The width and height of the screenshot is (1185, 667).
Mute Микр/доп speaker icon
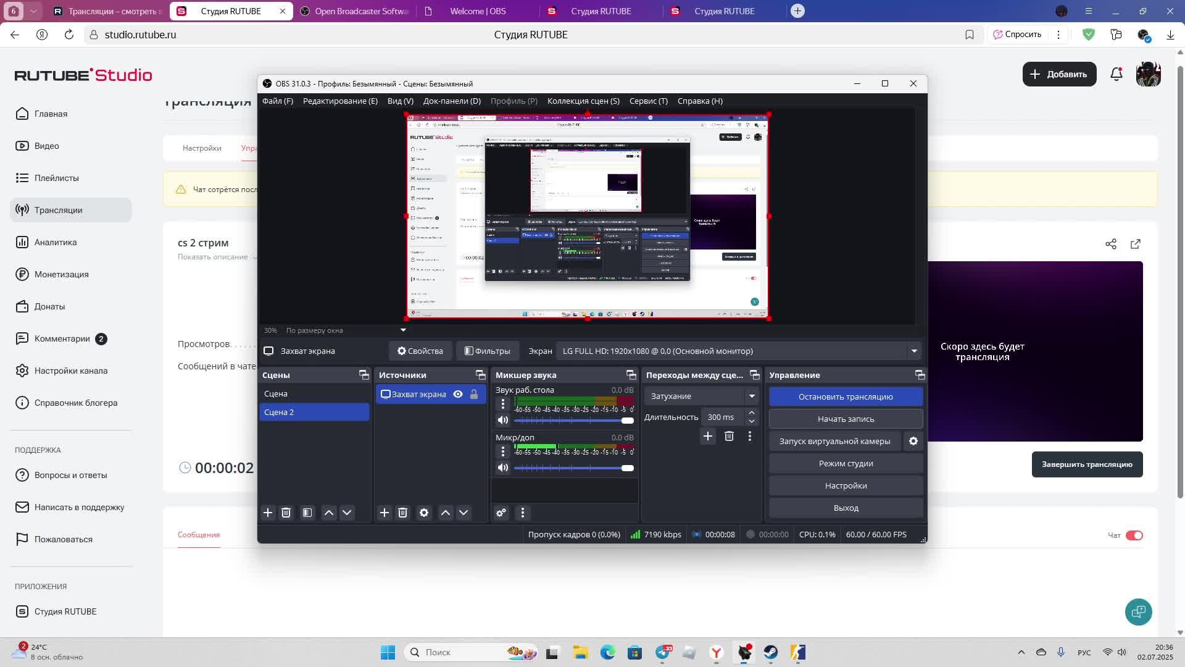click(503, 468)
